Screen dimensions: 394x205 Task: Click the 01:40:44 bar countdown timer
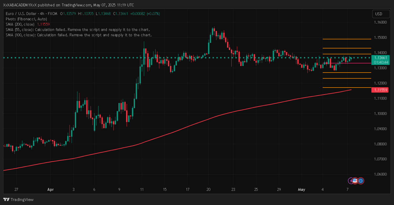380,62
